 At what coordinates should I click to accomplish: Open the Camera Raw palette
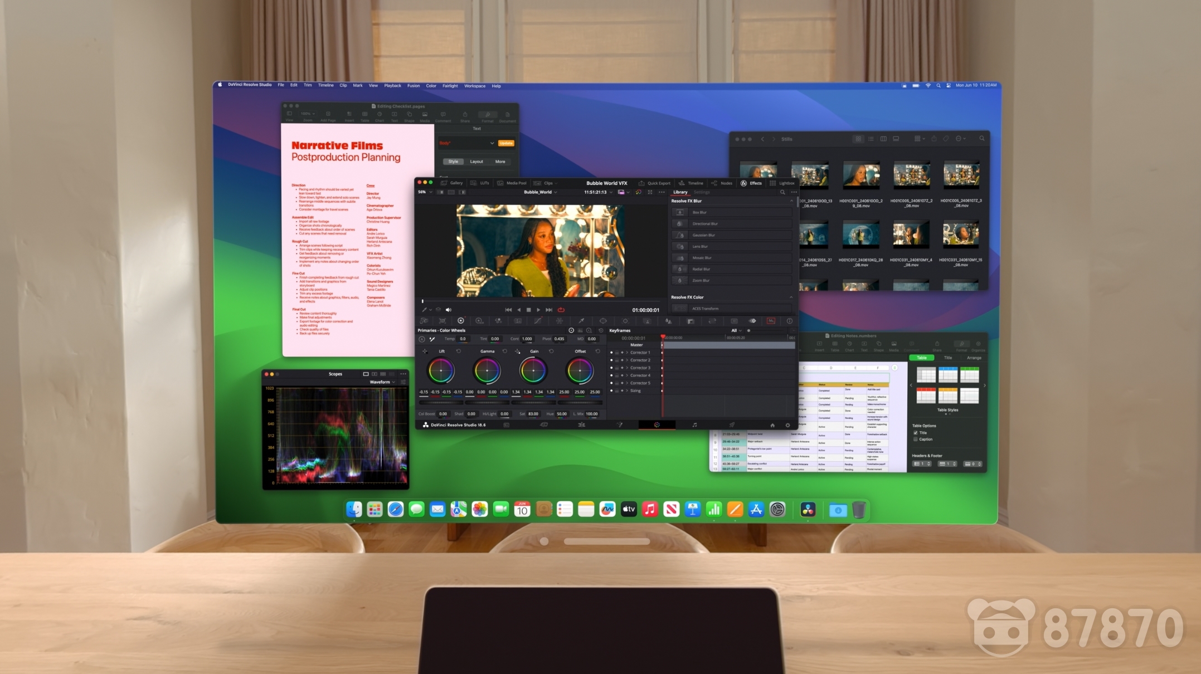(x=424, y=321)
